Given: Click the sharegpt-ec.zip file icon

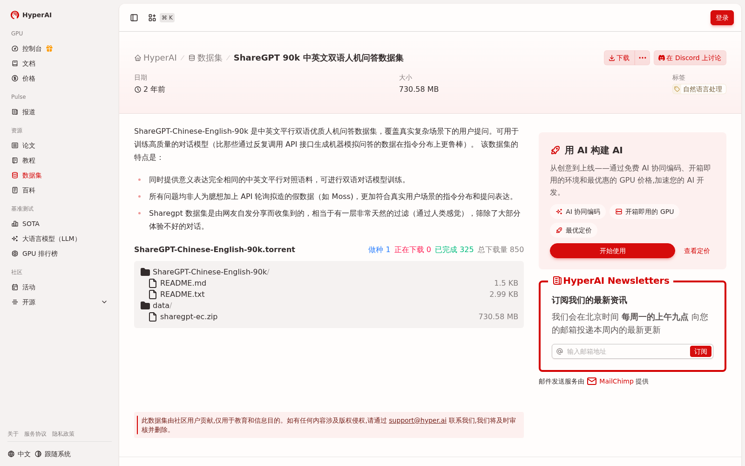Looking at the screenshot, I should (153, 317).
